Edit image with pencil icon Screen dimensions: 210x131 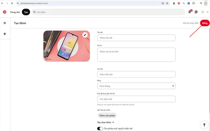(x=85, y=35)
